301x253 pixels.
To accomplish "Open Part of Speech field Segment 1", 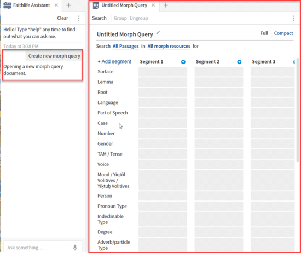I will [163, 113].
